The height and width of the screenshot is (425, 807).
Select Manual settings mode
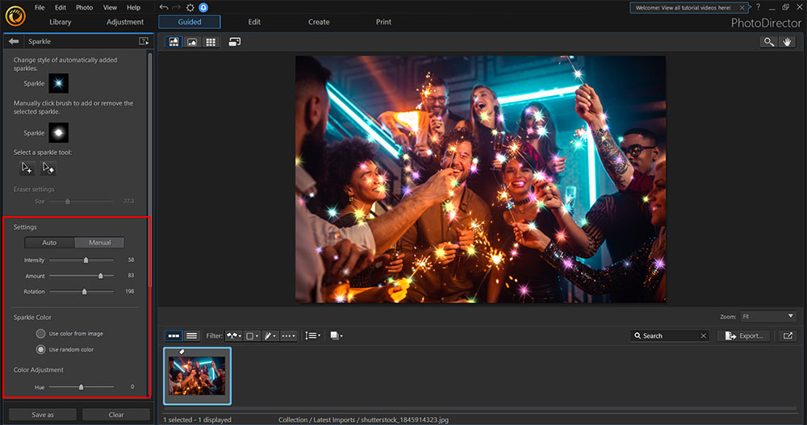99,243
